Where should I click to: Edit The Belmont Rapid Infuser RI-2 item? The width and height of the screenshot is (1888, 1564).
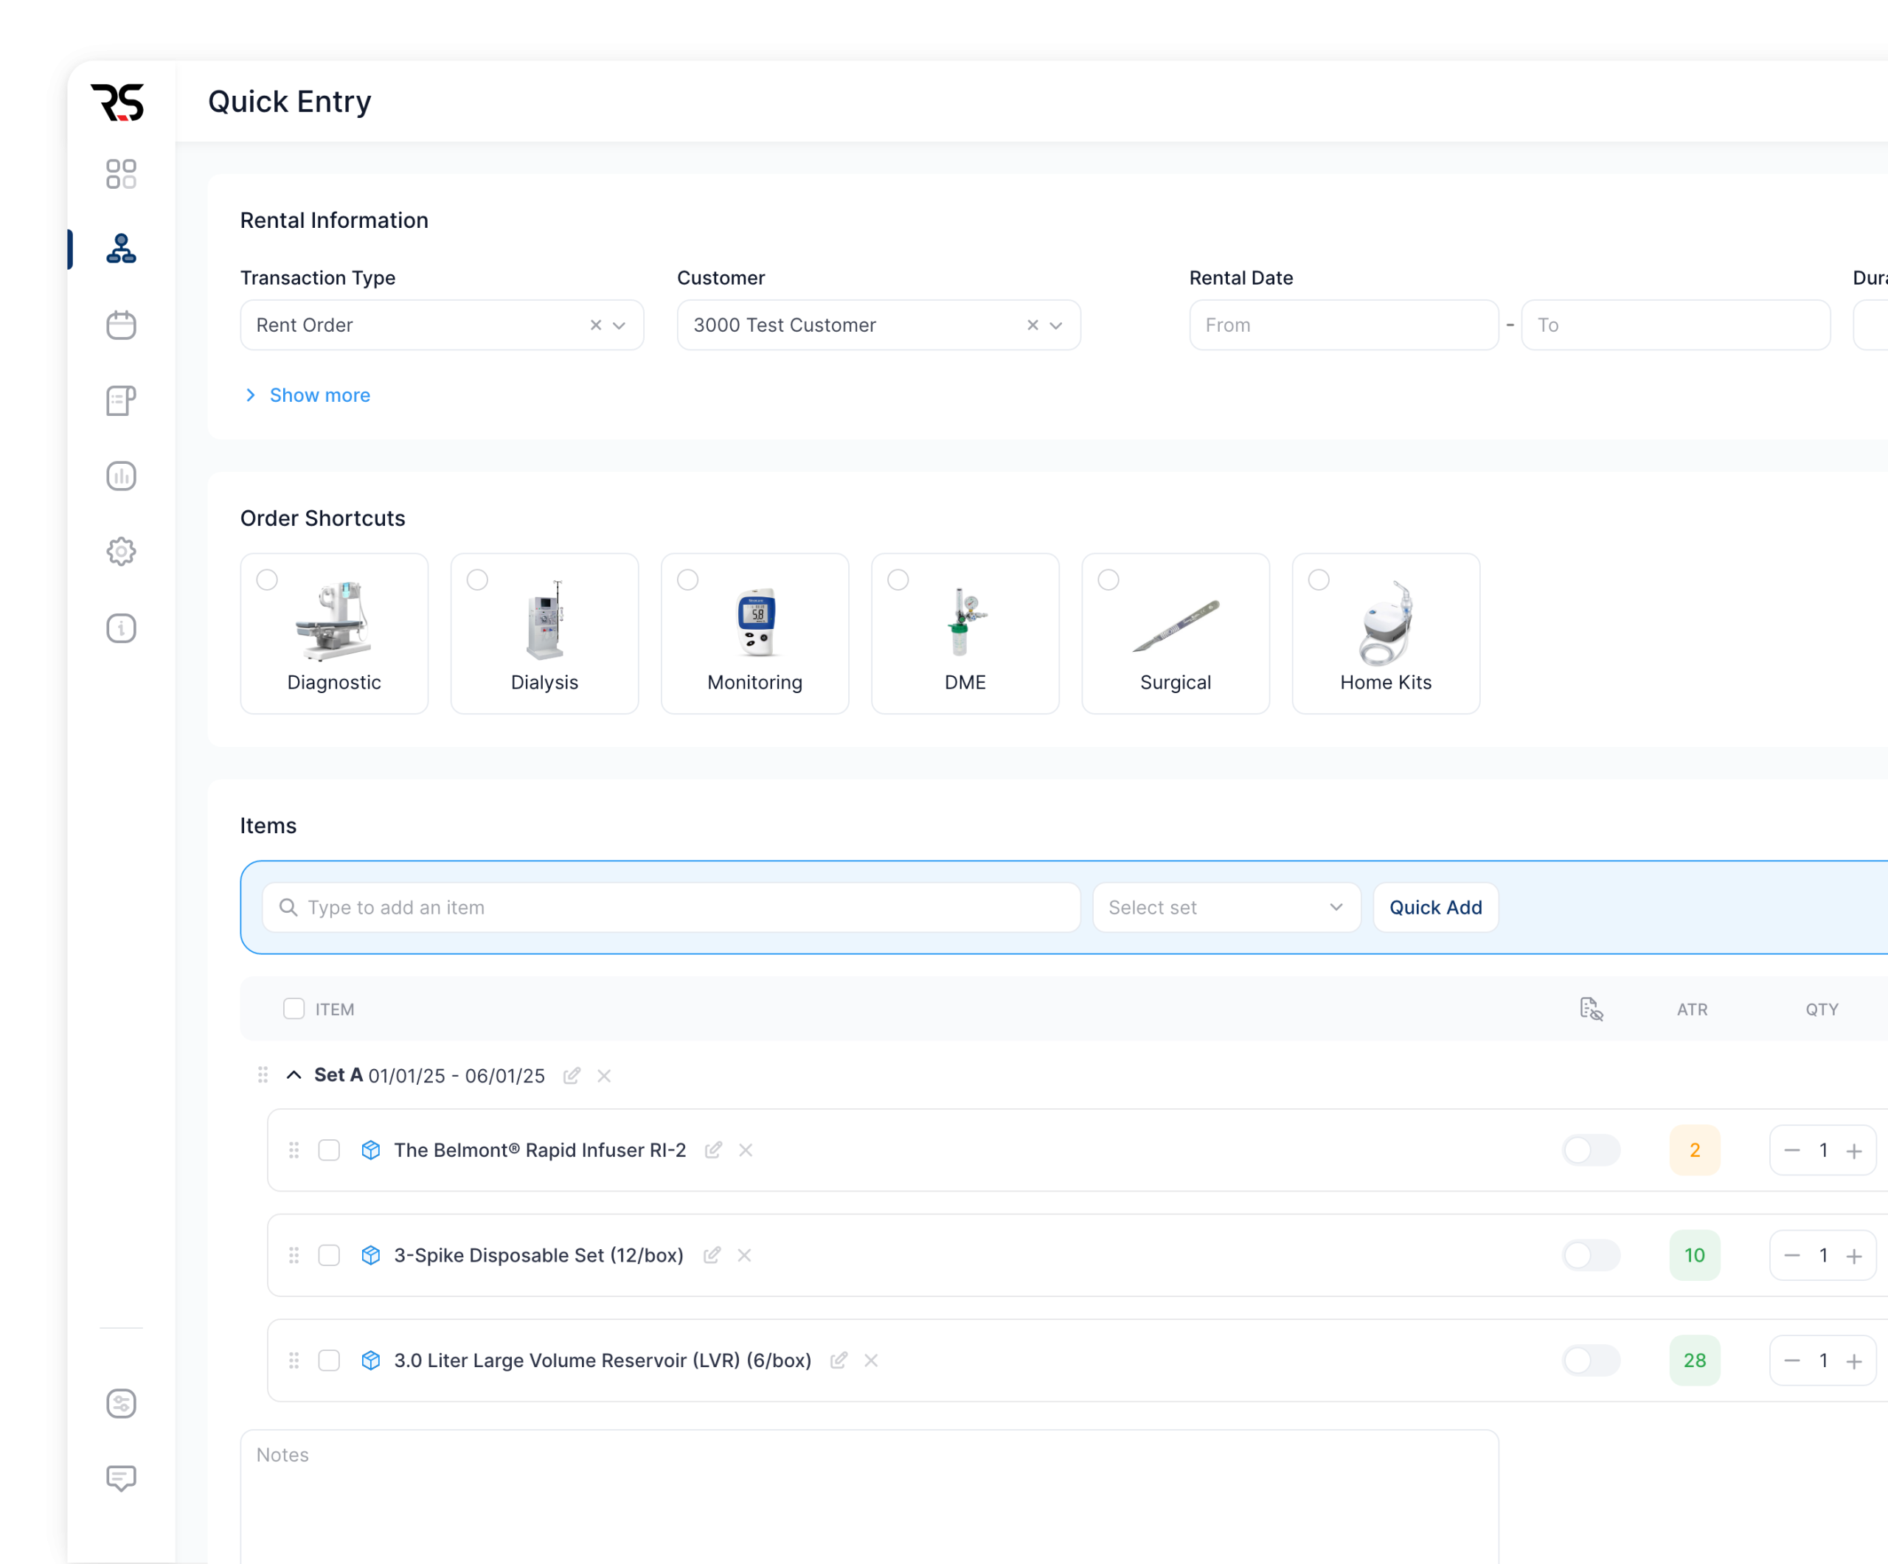click(x=714, y=1150)
